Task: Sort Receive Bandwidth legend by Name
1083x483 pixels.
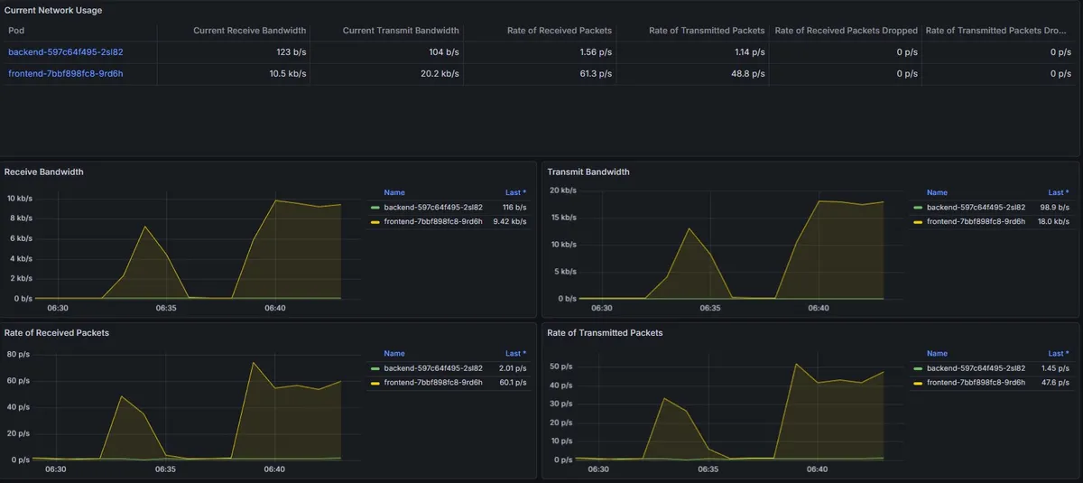Action: tap(394, 192)
